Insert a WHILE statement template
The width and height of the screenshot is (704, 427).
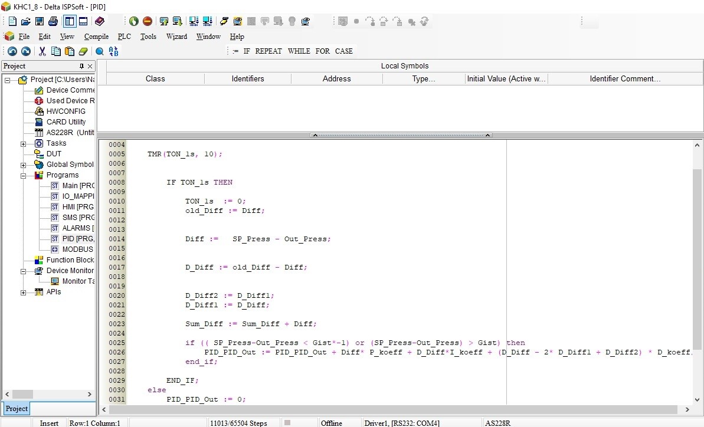pyautogui.click(x=299, y=51)
